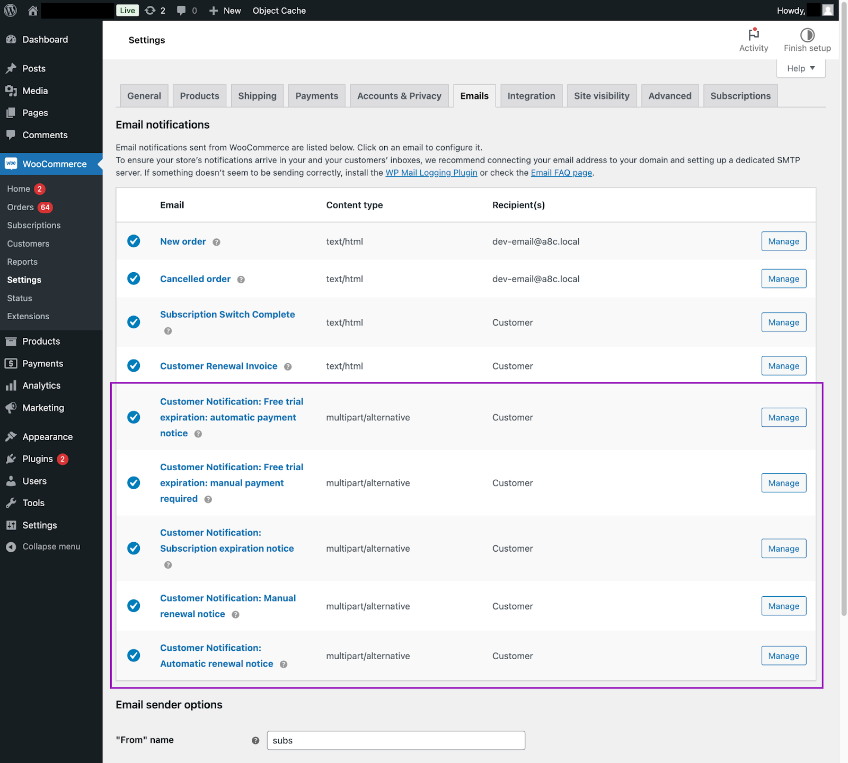This screenshot has width=848, height=763.
Task: Open the Analytics section from sidebar
Action: click(41, 385)
